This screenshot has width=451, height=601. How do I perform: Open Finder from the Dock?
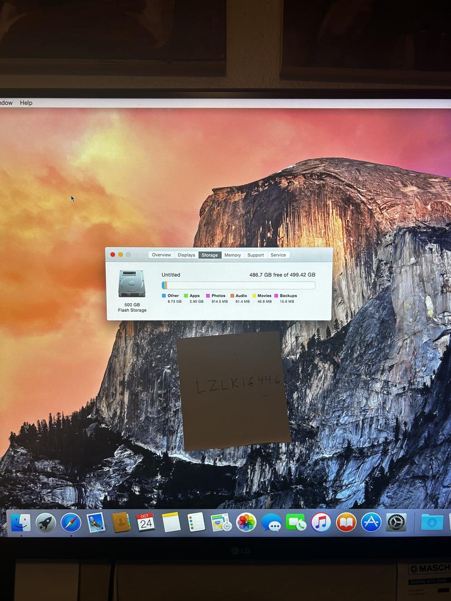tap(21, 523)
